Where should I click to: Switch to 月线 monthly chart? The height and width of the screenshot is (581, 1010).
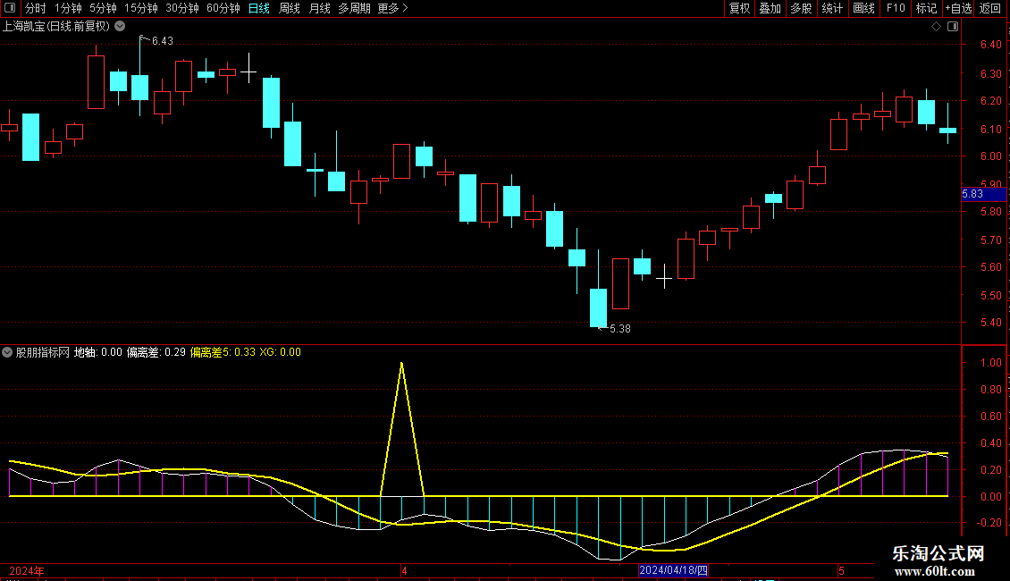point(319,8)
